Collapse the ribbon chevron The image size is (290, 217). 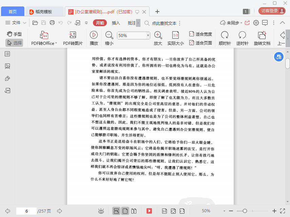[x=283, y=23]
